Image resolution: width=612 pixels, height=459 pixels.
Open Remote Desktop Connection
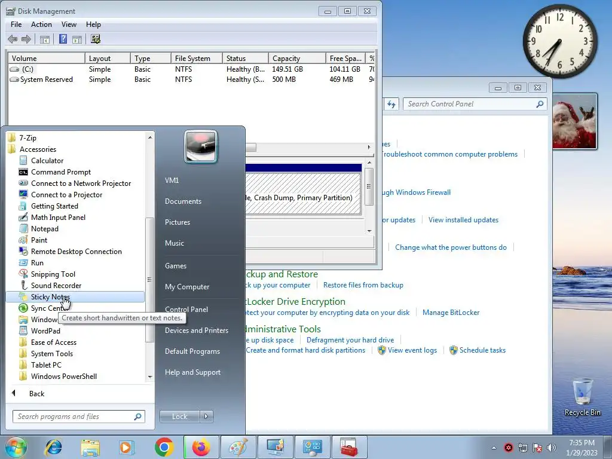76,252
